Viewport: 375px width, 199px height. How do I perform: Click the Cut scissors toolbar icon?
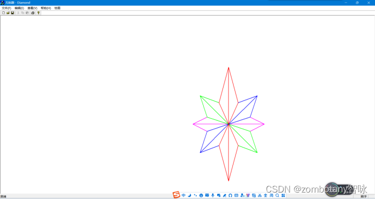18,13
